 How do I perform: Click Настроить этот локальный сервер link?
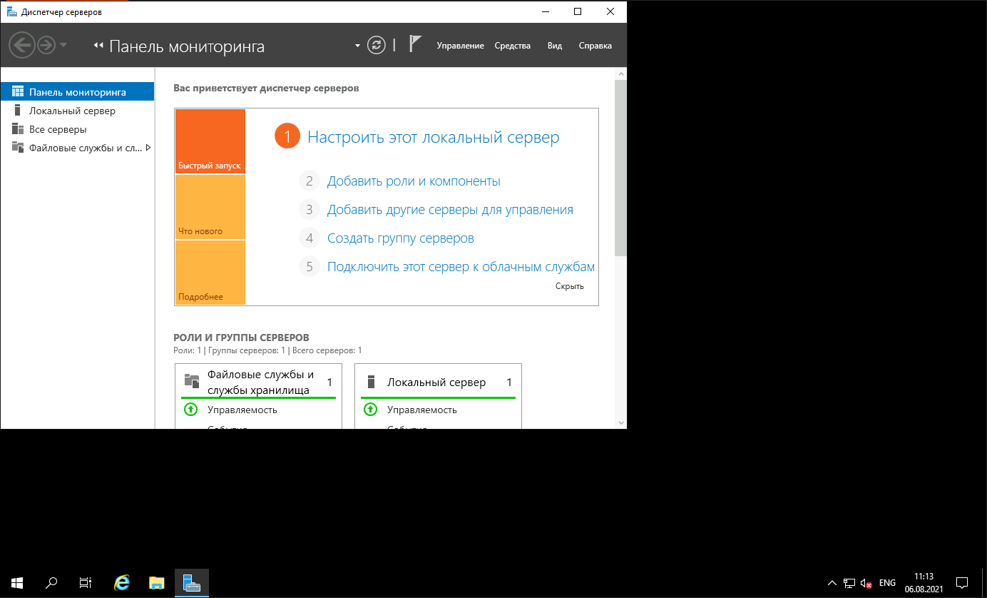click(434, 137)
